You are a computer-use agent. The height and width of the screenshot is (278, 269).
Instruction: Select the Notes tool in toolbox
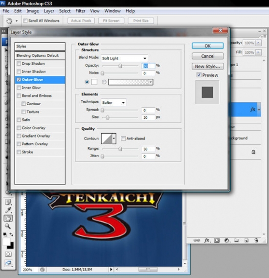click(x=8, y=202)
